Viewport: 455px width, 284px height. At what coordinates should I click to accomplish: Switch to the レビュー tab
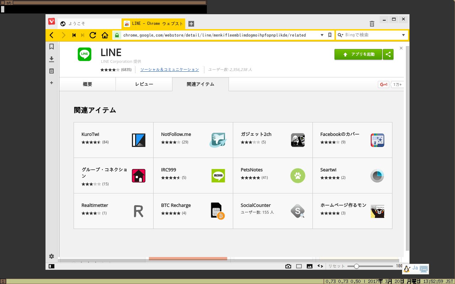pyautogui.click(x=144, y=84)
